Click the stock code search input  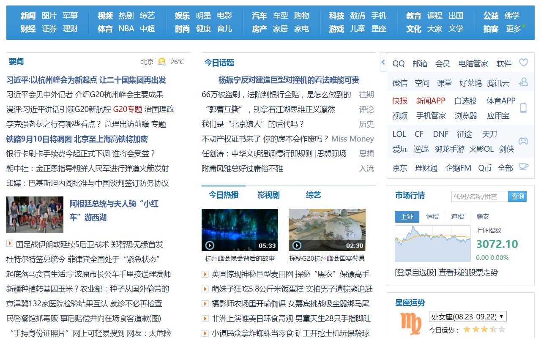[480, 196]
